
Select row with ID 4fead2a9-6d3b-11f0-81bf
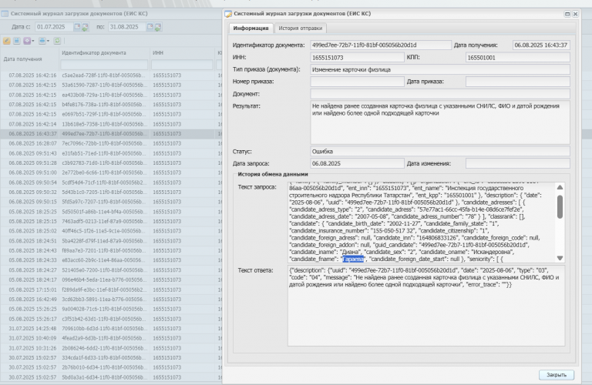tap(111, 338)
